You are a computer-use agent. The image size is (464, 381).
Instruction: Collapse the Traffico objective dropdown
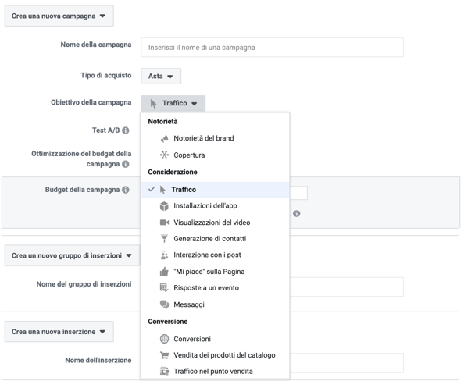(x=173, y=103)
